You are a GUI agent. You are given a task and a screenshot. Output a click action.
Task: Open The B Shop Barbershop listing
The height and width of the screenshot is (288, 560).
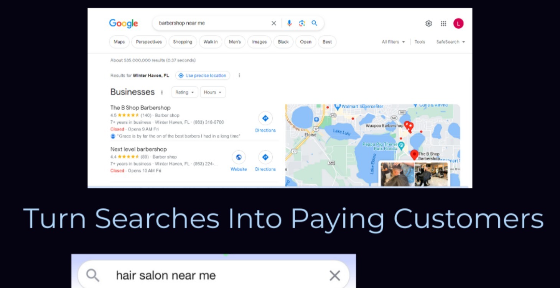(x=140, y=108)
